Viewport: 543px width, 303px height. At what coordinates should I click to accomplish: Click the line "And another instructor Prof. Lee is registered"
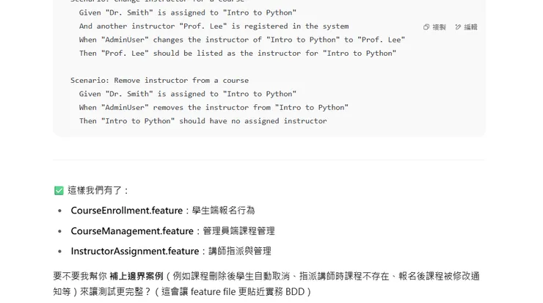coord(214,26)
